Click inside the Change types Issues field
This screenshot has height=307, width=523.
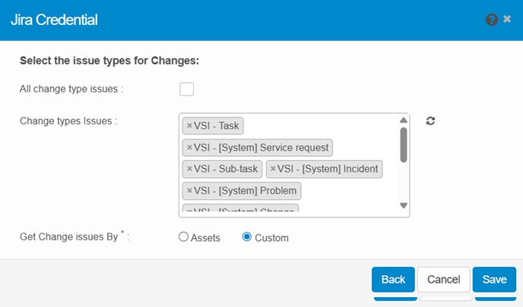pos(350,190)
